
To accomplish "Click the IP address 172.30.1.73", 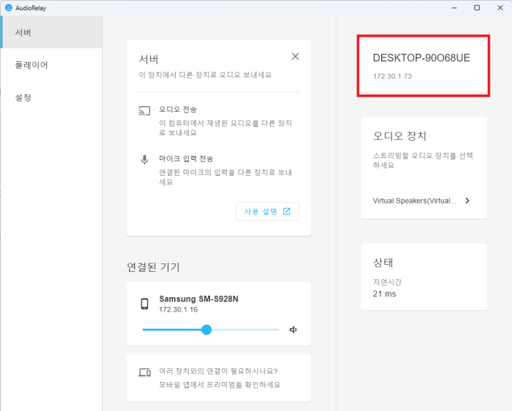I will click(392, 77).
